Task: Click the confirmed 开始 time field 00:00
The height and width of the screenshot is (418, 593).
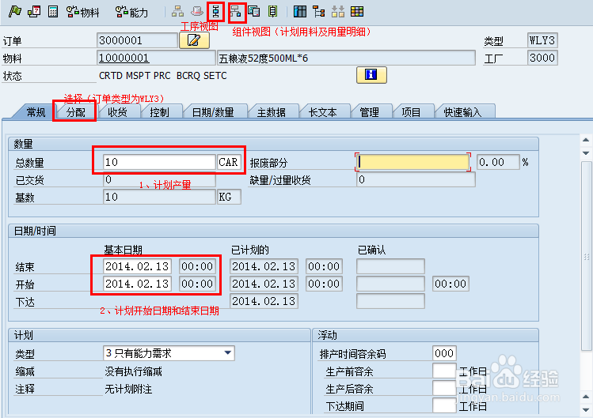Action: 450,284
